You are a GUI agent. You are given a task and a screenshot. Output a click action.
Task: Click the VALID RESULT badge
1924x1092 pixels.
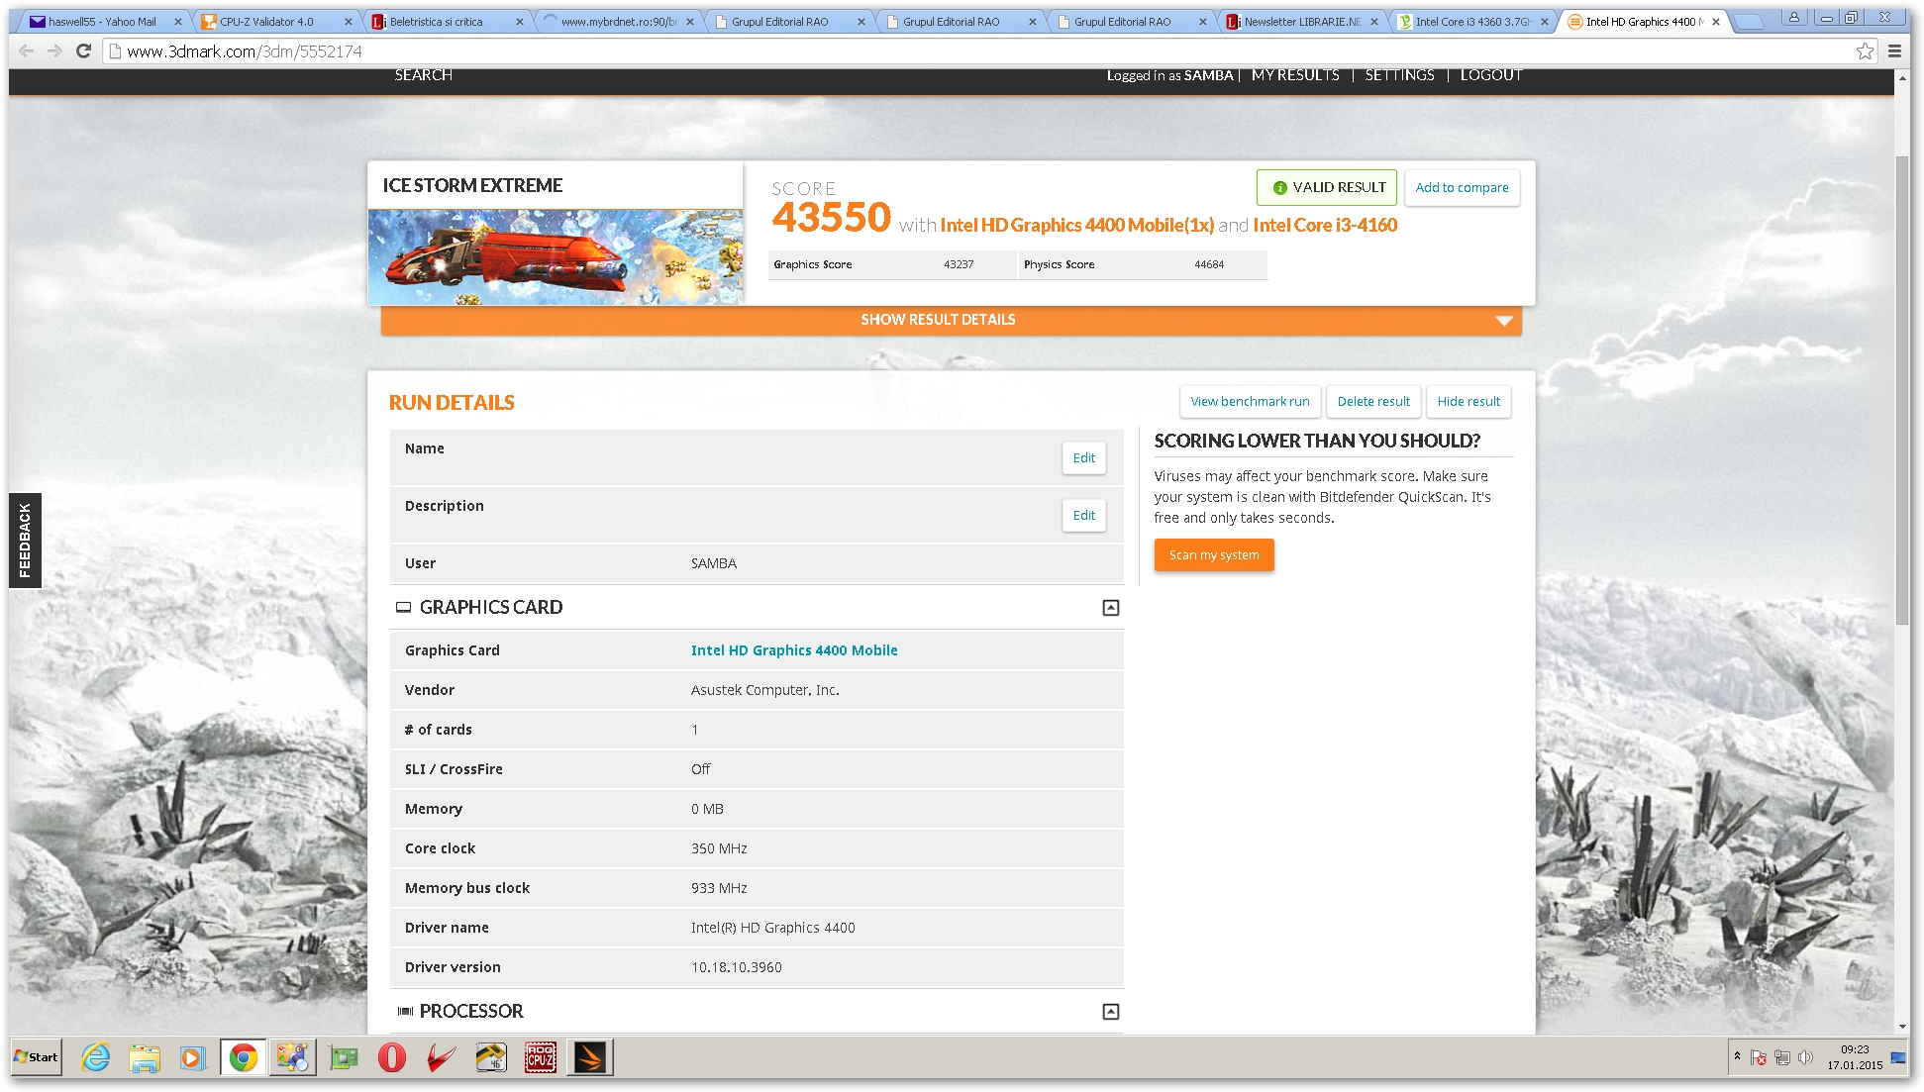point(1327,187)
